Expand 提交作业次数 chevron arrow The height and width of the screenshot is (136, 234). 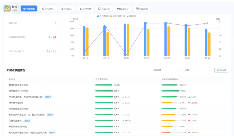24,51
